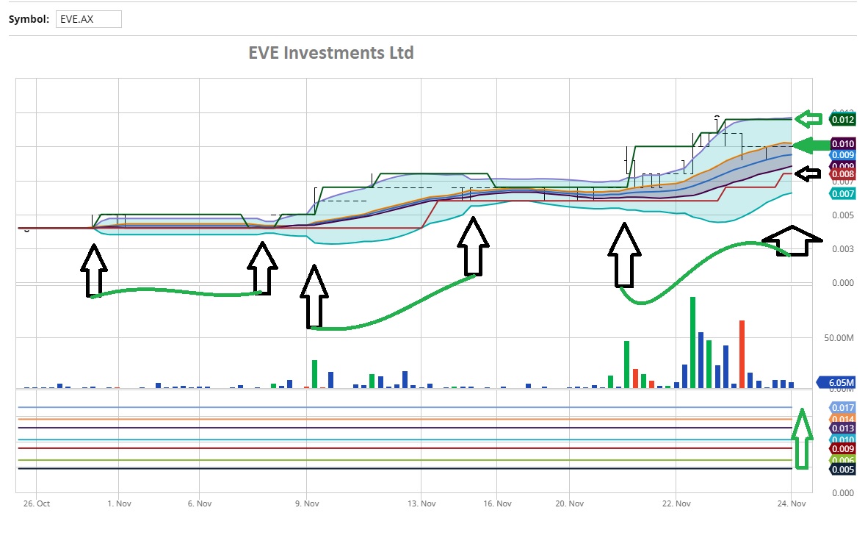Click the dark red 0.009 horizontal level line
865x538 pixels.
(405, 448)
